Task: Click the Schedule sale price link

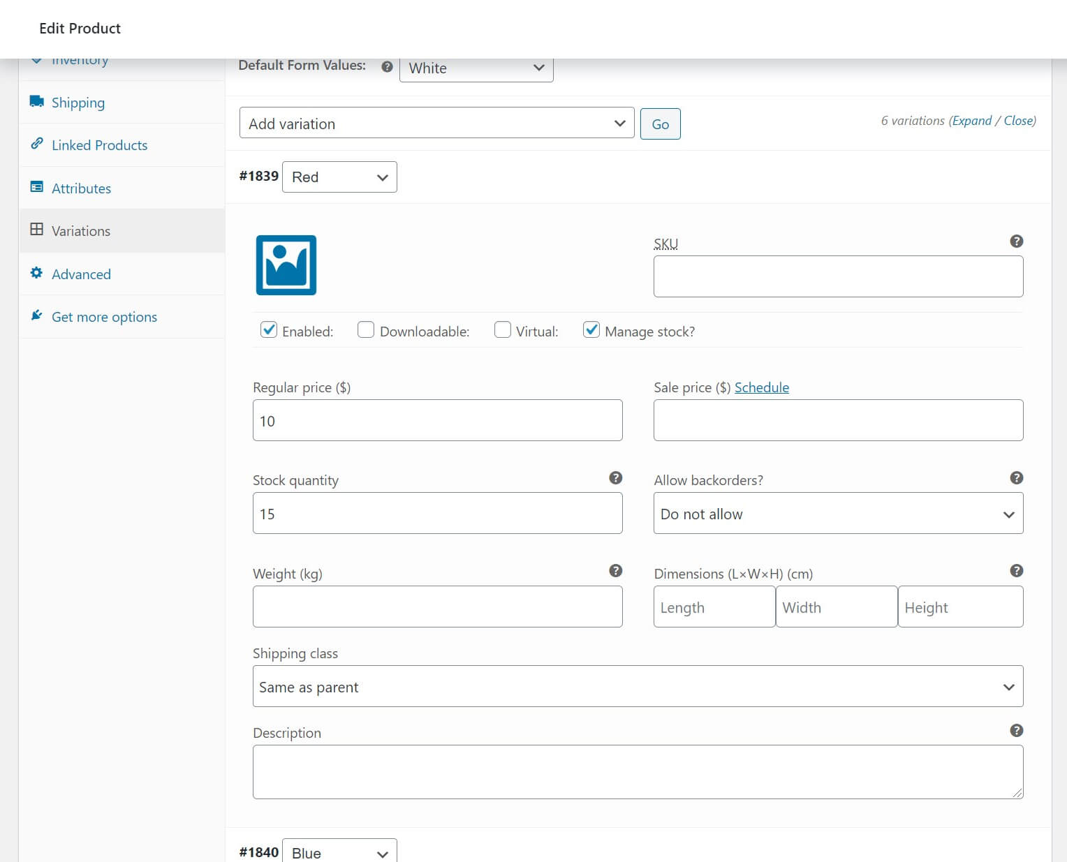Action: [762, 387]
